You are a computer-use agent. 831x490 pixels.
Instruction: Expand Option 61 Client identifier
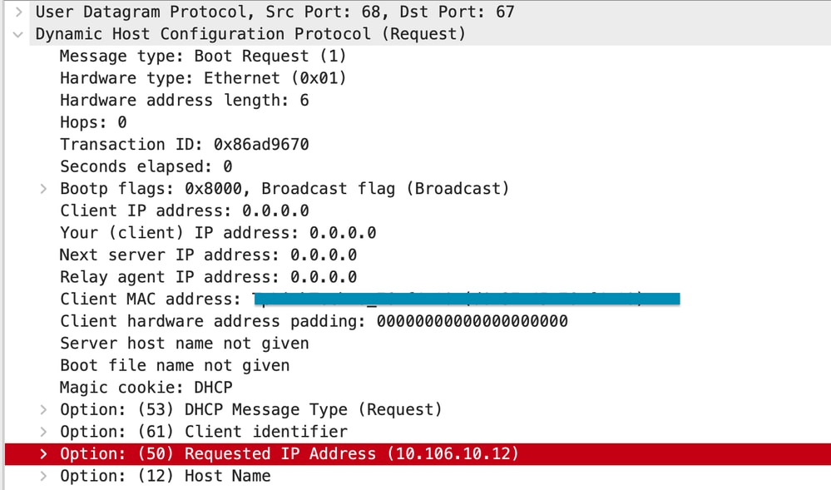[x=43, y=432]
